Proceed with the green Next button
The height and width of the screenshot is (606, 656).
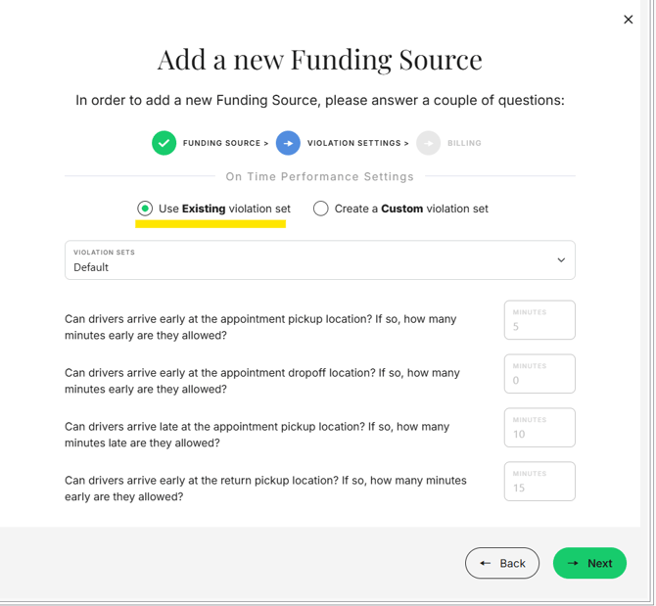(x=589, y=563)
